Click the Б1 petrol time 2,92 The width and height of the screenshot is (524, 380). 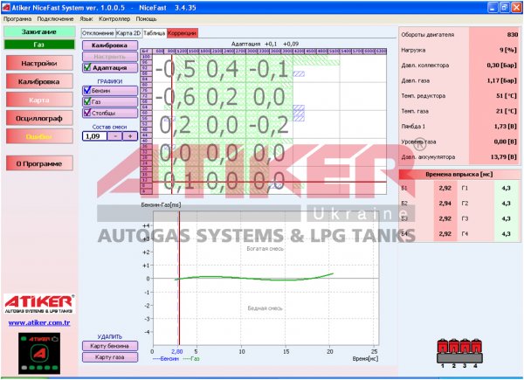445,188
